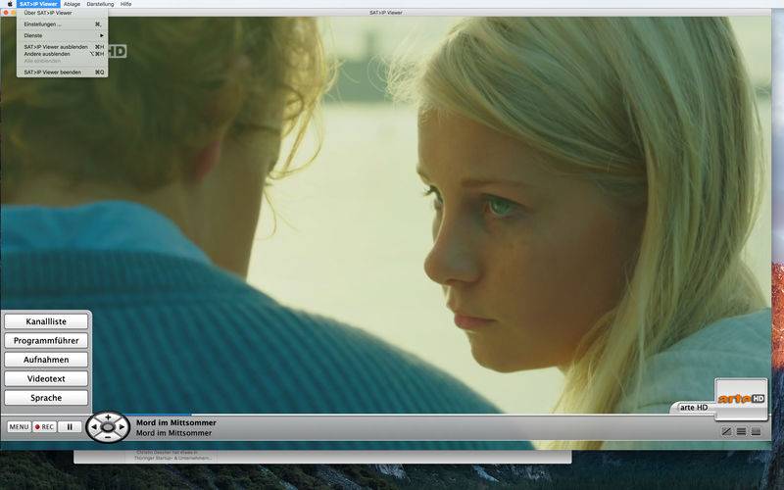Click the three-lines info bar icon
The width and height of the screenshot is (784, 490).
click(742, 431)
